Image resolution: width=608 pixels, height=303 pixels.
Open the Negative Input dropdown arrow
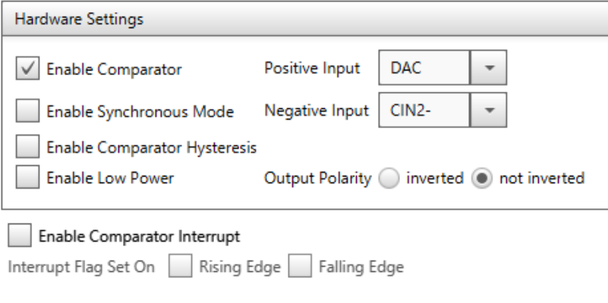click(489, 110)
